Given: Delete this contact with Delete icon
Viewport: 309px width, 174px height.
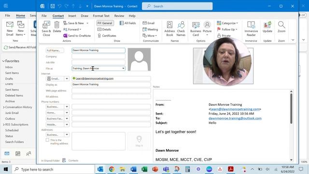Looking at the screenshot, I should (57, 27).
